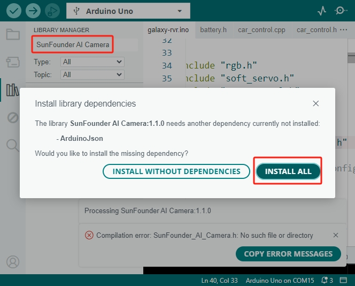
Task: Click the Upload arrow button
Action: [33, 11]
